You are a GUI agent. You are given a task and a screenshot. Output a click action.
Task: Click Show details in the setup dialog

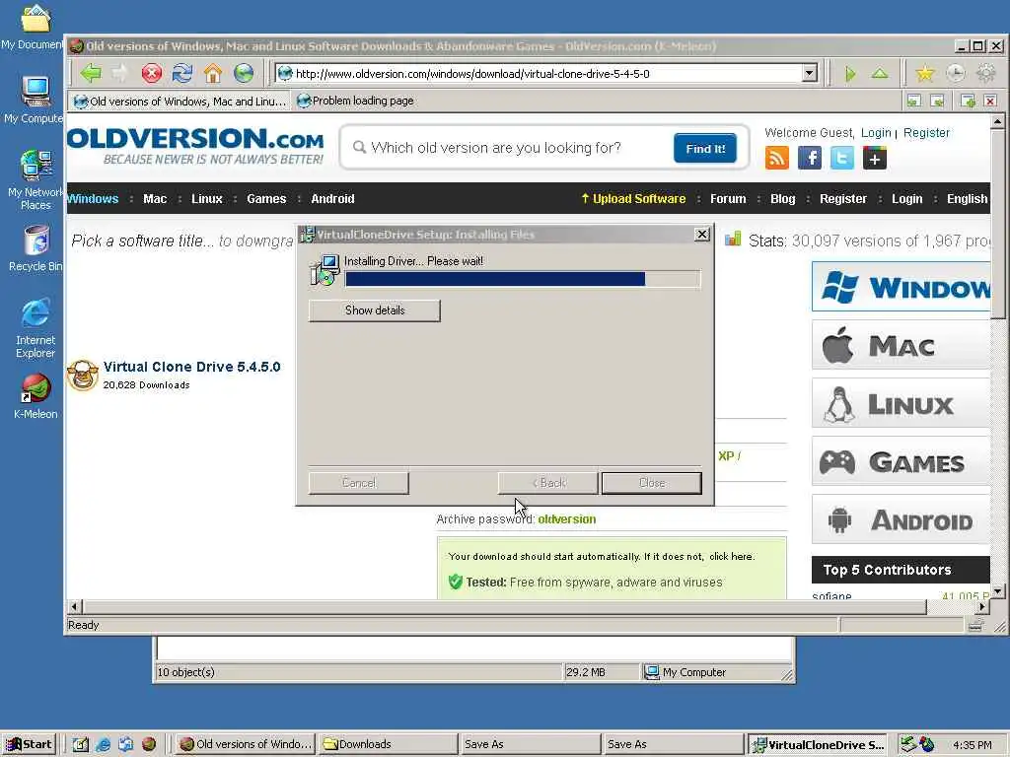(374, 310)
